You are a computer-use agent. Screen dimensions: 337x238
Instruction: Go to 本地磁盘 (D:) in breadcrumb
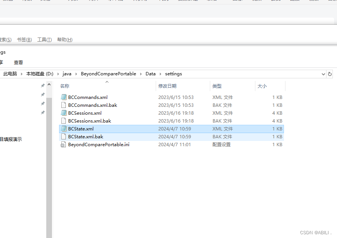40,74
